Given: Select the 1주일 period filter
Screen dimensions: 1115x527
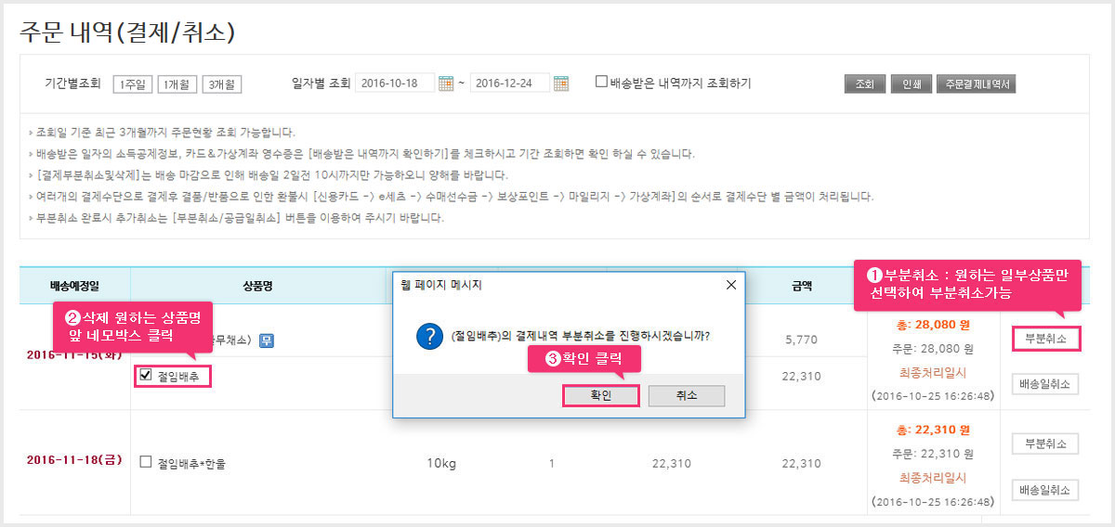Looking at the screenshot, I should point(132,84).
